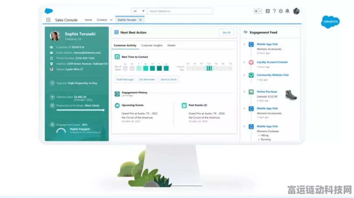Click the Mobile App Visit icon 7 days ago
This screenshot has width=354, height=198.
pos(251,109)
